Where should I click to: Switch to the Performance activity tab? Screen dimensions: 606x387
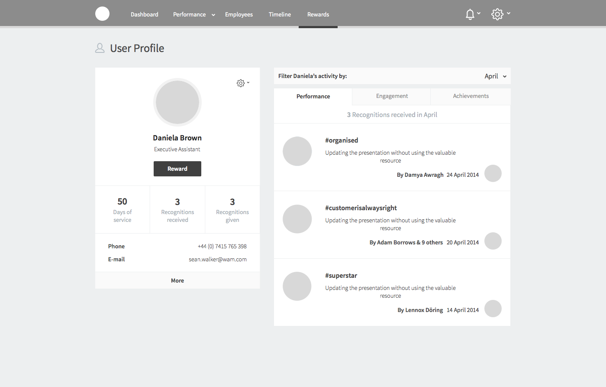(x=313, y=96)
